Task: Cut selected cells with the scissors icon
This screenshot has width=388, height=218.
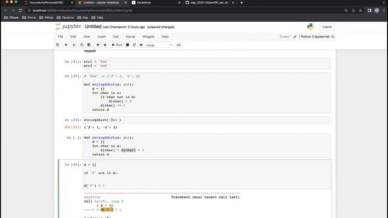Action: click(74, 45)
